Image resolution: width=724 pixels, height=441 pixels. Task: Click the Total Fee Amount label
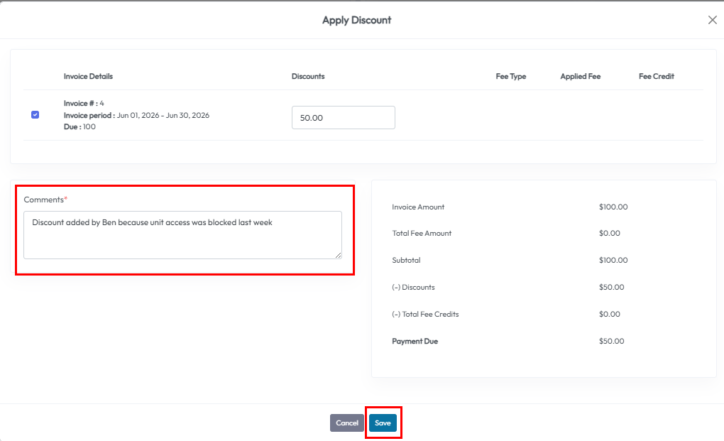tap(422, 234)
